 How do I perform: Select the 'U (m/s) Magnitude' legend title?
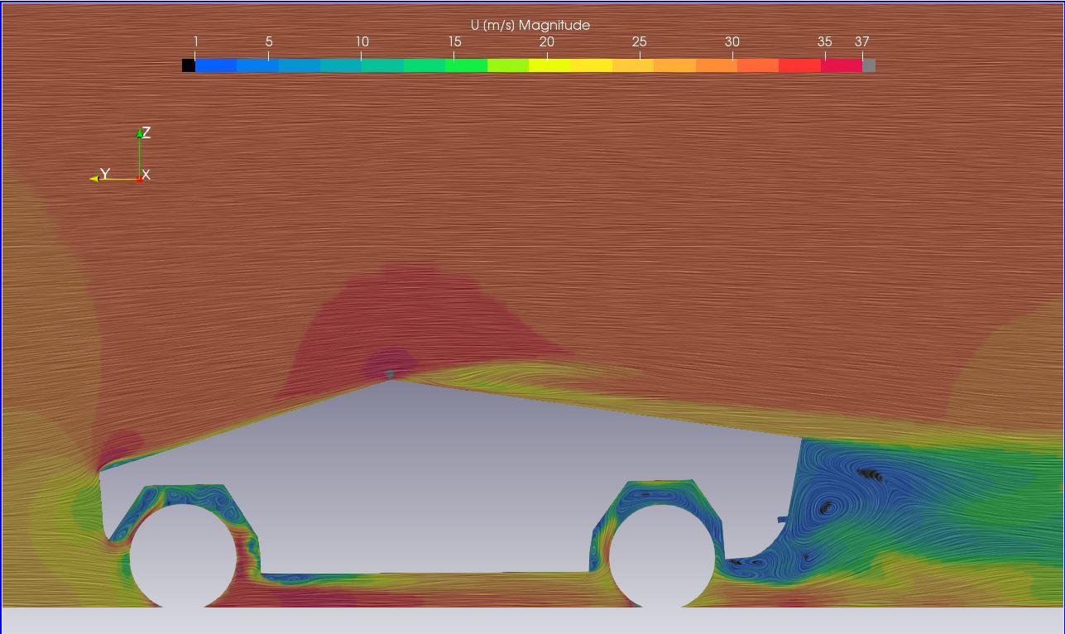coord(530,26)
